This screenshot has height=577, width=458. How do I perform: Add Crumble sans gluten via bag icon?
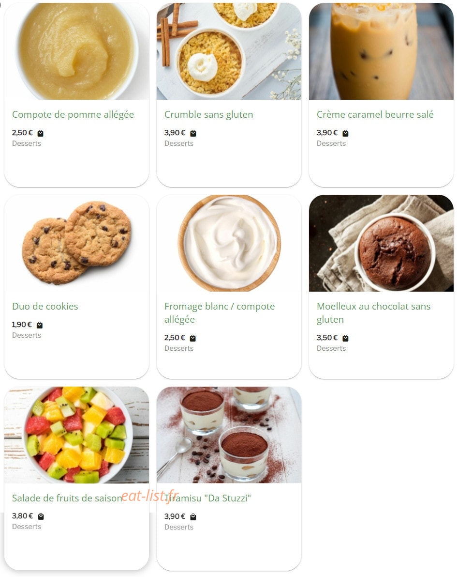193,133
